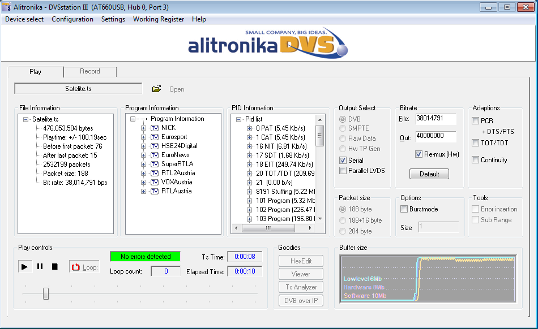Viewport: 538px width, 329px height.
Task: Pause the transport stream playback
Action: pyautogui.click(x=40, y=267)
